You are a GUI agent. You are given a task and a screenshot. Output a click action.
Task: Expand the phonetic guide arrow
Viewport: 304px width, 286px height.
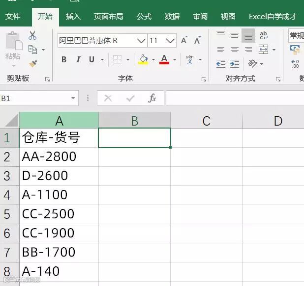point(200,59)
